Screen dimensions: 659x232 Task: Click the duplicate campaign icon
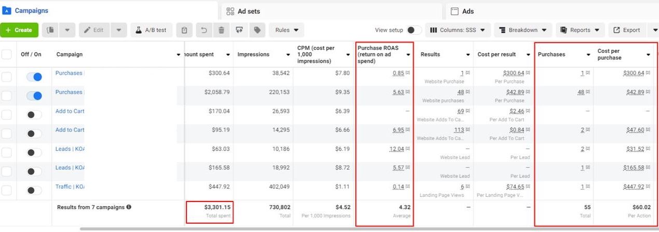[x=51, y=30]
